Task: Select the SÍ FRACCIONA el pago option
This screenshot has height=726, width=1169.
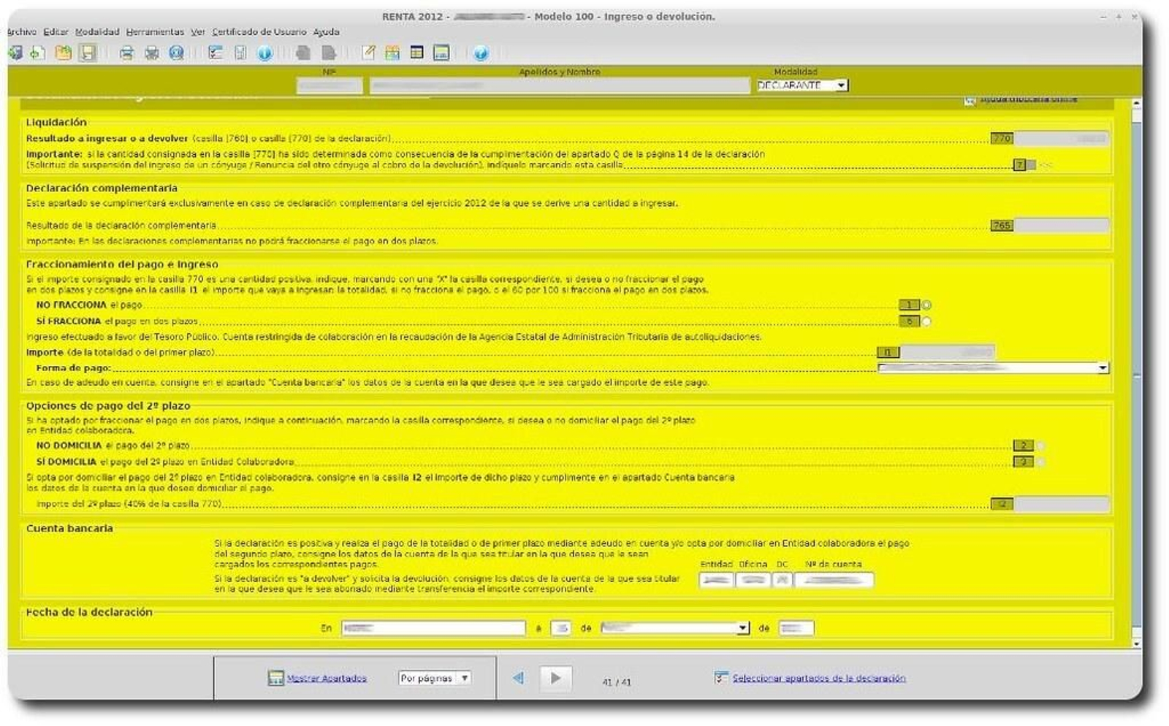Action: point(928,321)
